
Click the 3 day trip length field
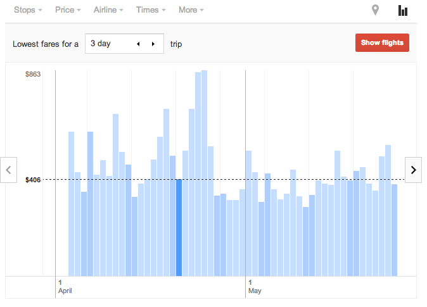[x=111, y=44]
